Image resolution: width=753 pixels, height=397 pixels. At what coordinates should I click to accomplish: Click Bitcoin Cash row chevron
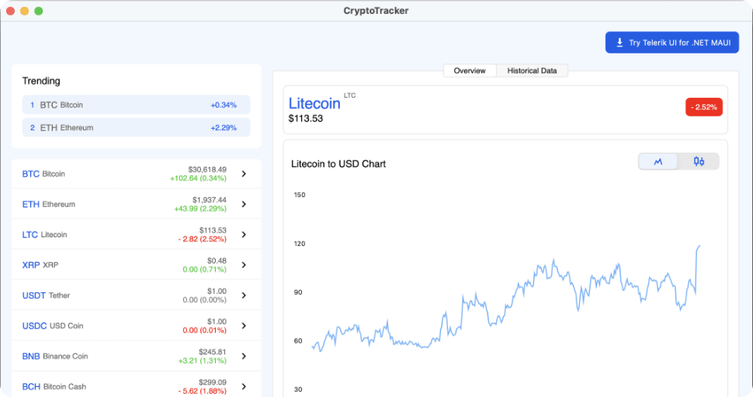(244, 386)
